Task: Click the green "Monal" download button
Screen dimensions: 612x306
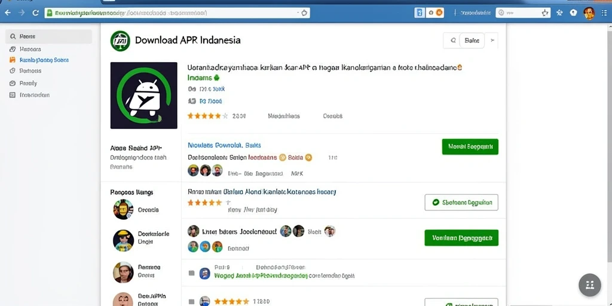Action: [x=470, y=147]
